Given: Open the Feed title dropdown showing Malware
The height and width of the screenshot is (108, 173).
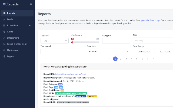Looking at the screenshot, I should tap(108, 51).
